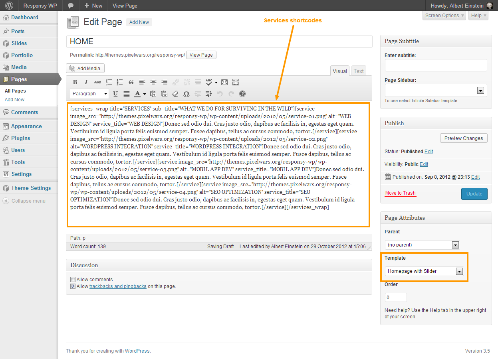The width and height of the screenshot is (498, 359).
Task: Click the Update button
Action: pyautogui.click(x=474, y=194)
